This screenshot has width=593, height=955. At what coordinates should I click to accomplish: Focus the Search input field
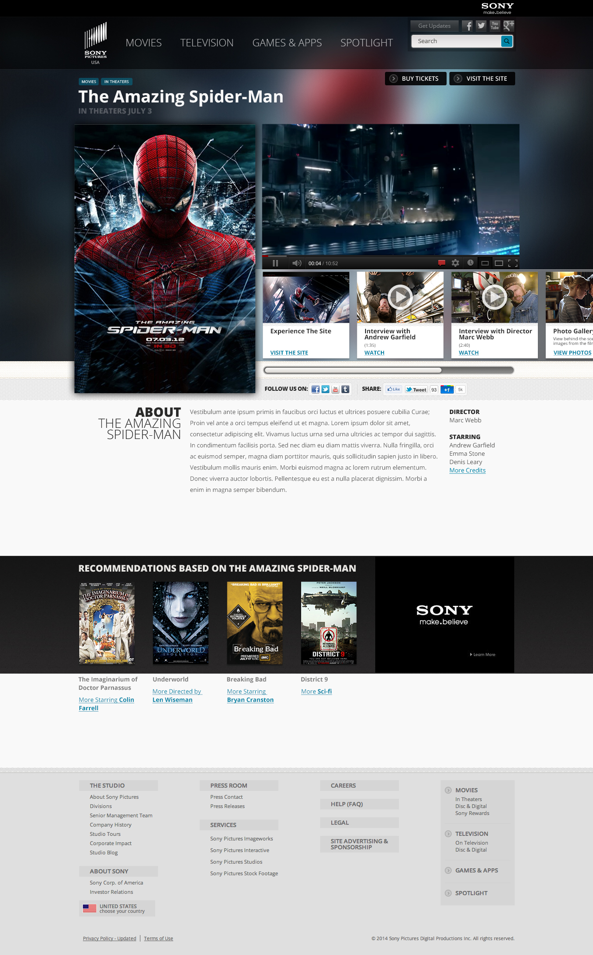tap(456, 41)
